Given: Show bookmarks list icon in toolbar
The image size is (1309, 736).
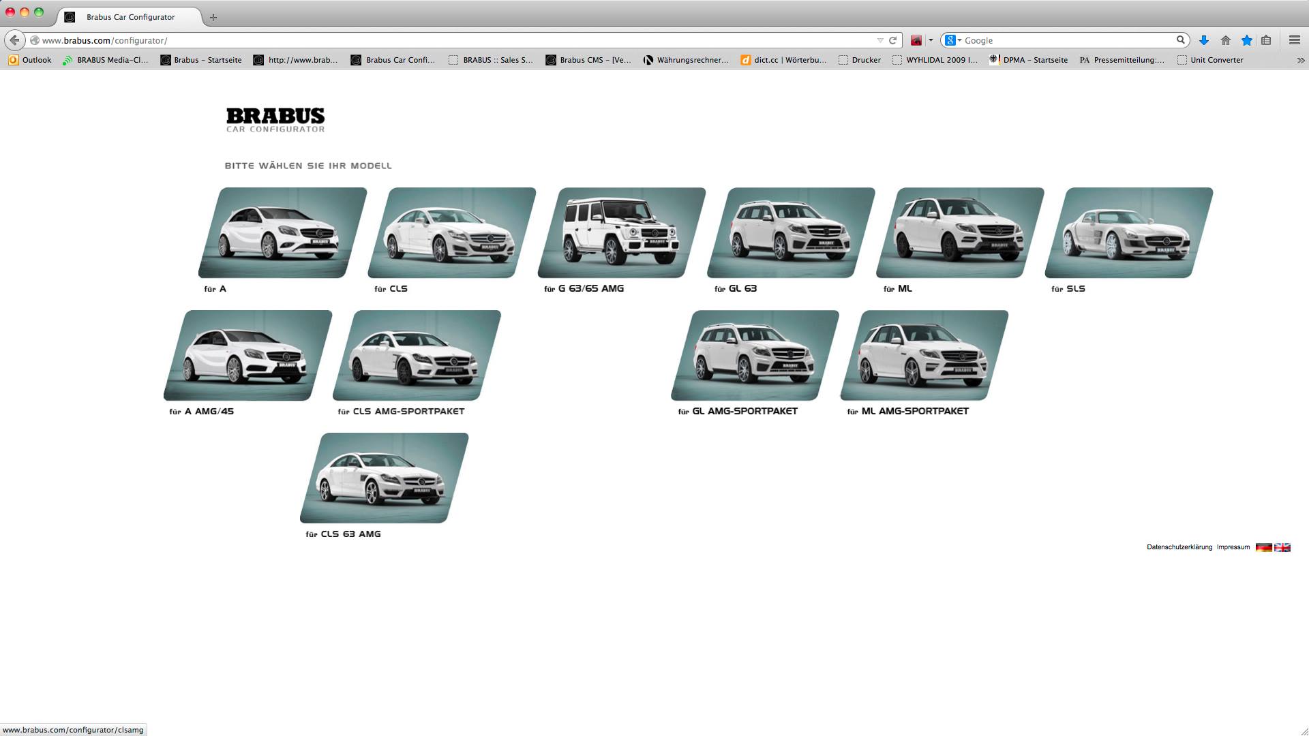Looking at the screenshot, I should [x=1266, y=40].
